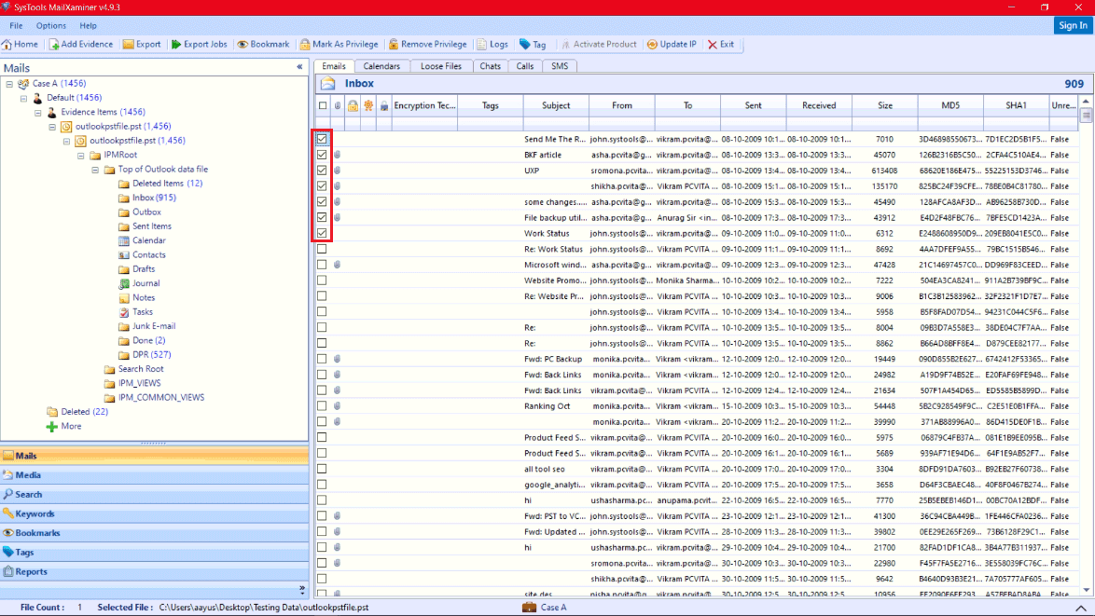Select the Journal folder icon
The width and height of the screenshot is (1095, 616).
coord(124,283)
